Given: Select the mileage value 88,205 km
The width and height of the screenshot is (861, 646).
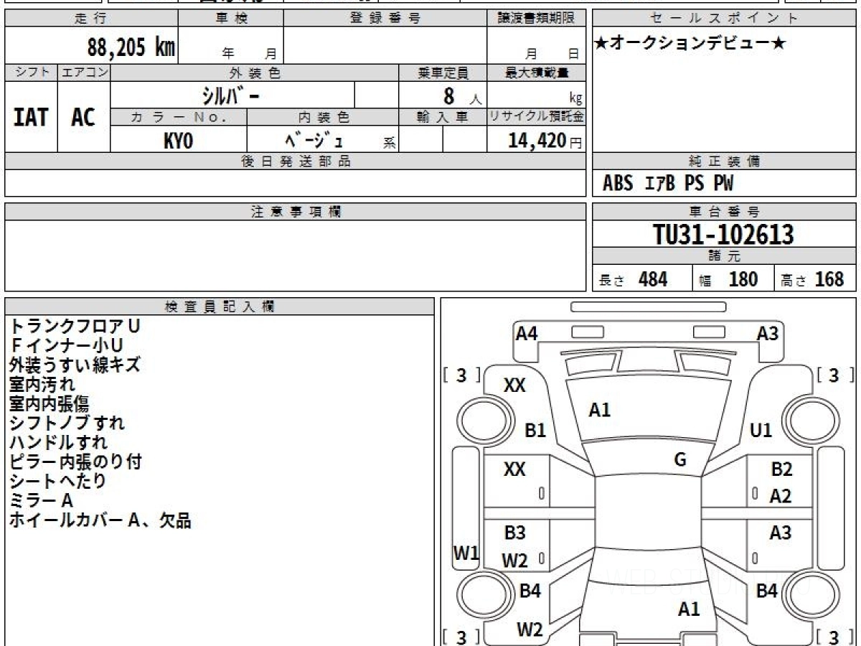Looking at the screenshot, I should click(x=131, y=47).
